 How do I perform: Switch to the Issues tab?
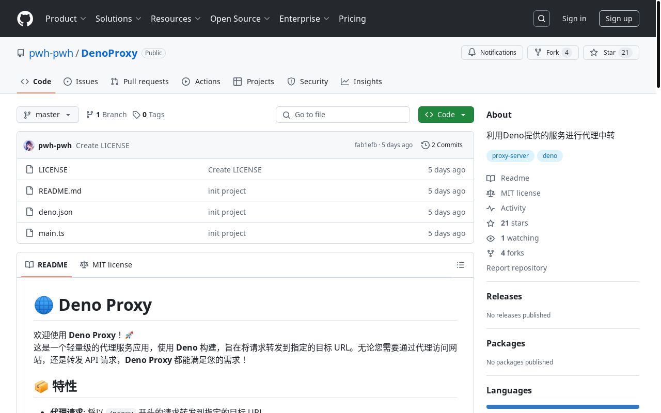[81, 82]
